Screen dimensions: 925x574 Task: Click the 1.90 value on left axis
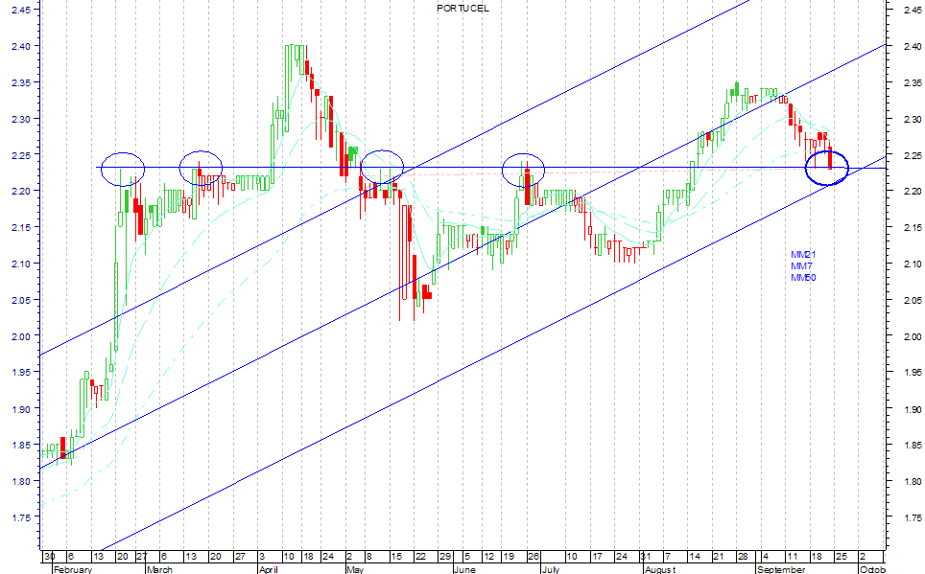21,409
